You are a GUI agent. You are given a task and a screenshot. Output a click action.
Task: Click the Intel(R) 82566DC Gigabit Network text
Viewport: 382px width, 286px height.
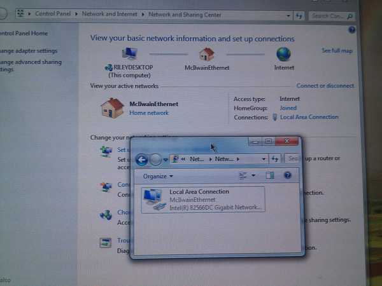(215, 207)
